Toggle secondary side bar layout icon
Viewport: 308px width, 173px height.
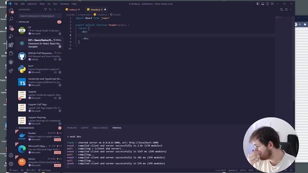[268, 4]
